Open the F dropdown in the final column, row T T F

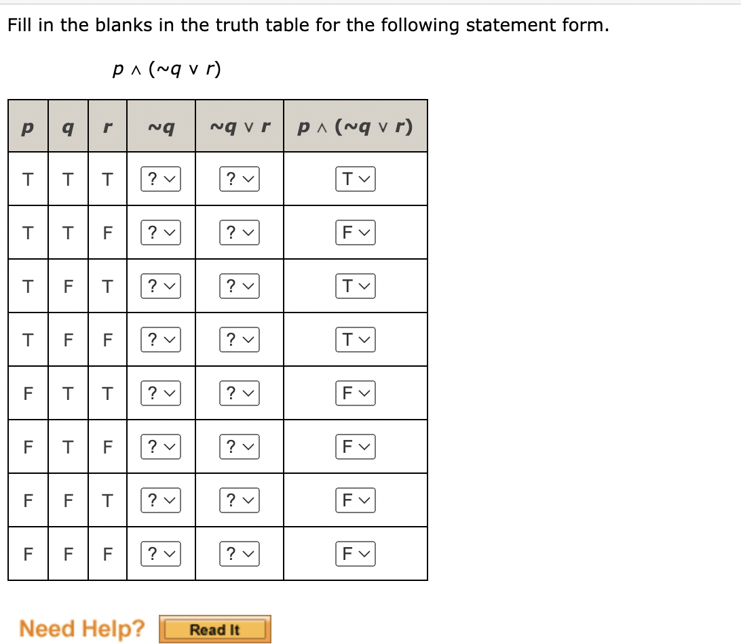[356, 232]
